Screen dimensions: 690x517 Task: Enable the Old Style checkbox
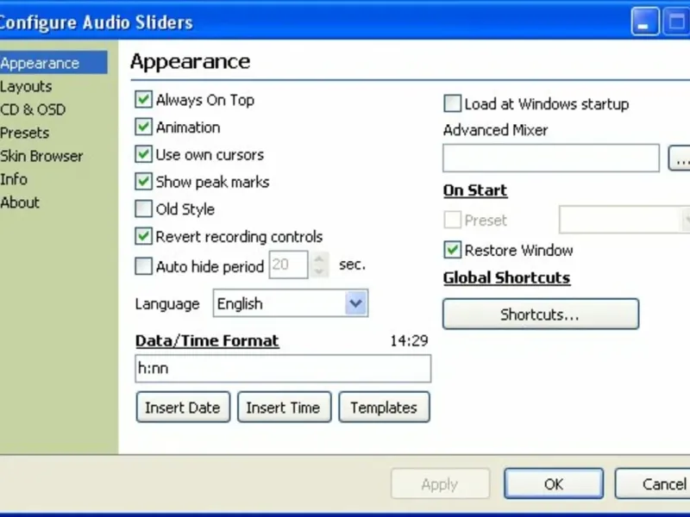tap(143, 209)
